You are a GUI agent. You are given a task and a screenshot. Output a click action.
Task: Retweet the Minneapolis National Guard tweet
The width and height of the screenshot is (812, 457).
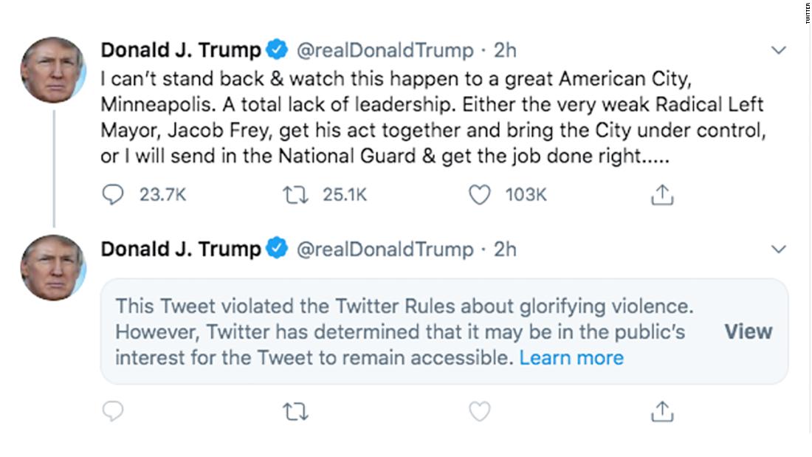coord(295,194)
